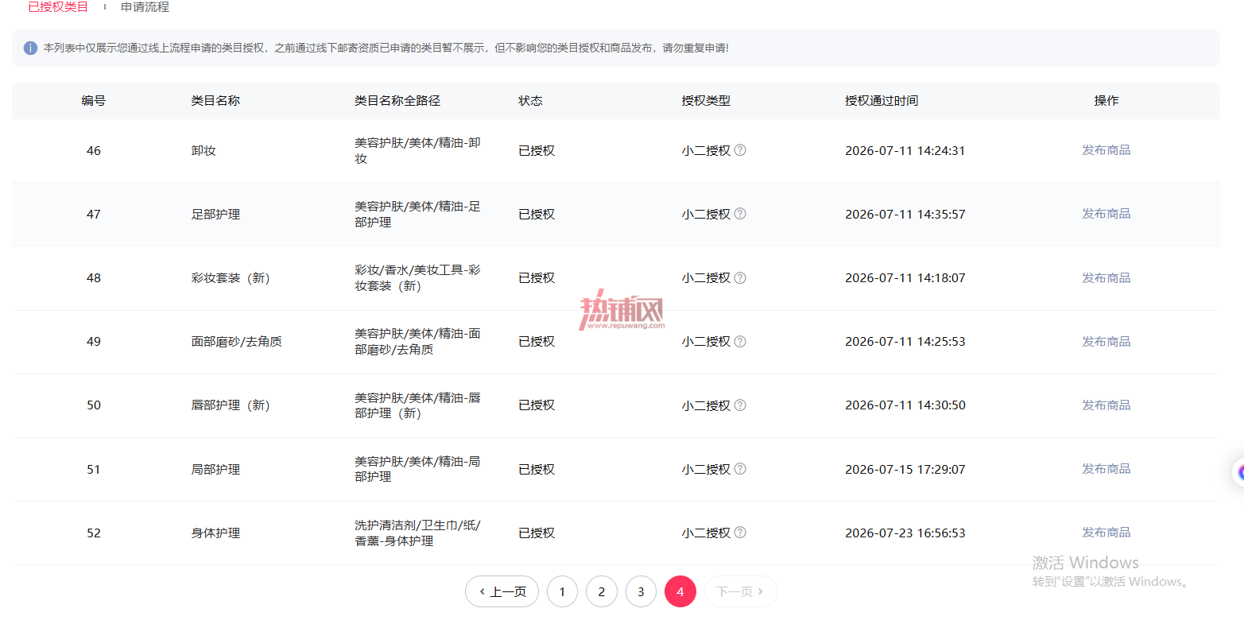
Task: Click help icon beside 小二授权 in row 50
Action: 740,405
